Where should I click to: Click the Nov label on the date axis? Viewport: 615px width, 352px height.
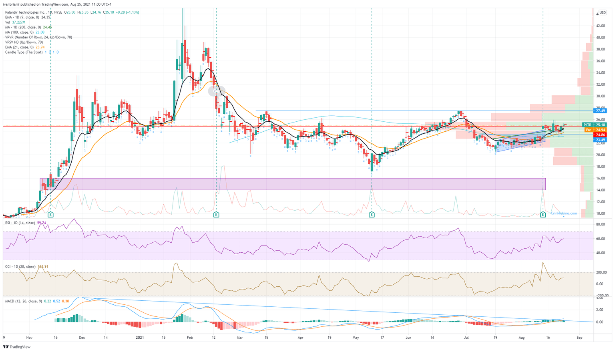(x=28, y=338)
